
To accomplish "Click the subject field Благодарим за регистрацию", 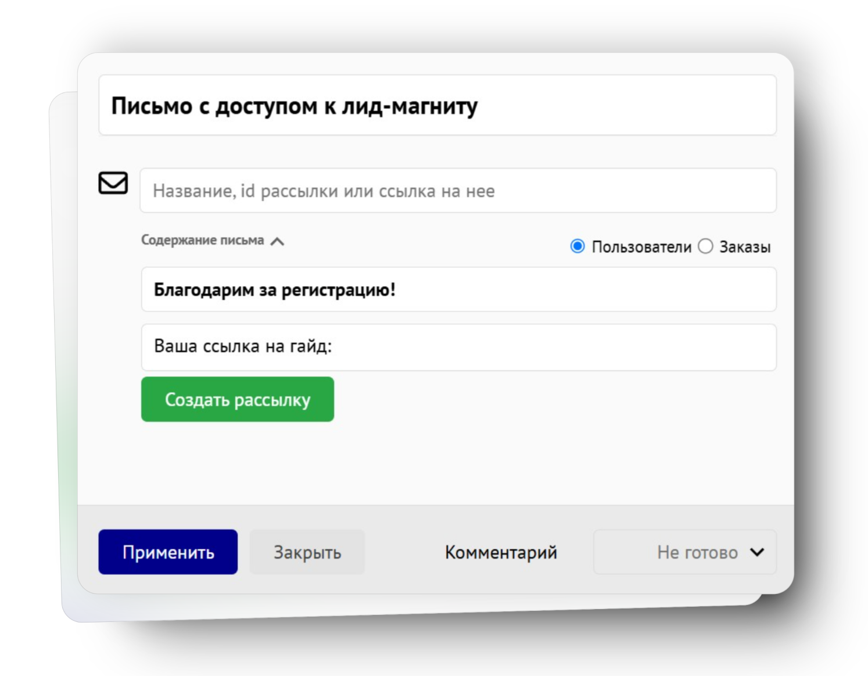I will 458,289.
